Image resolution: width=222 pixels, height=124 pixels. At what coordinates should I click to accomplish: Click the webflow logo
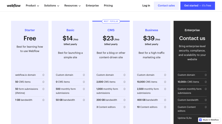[14, 6]
